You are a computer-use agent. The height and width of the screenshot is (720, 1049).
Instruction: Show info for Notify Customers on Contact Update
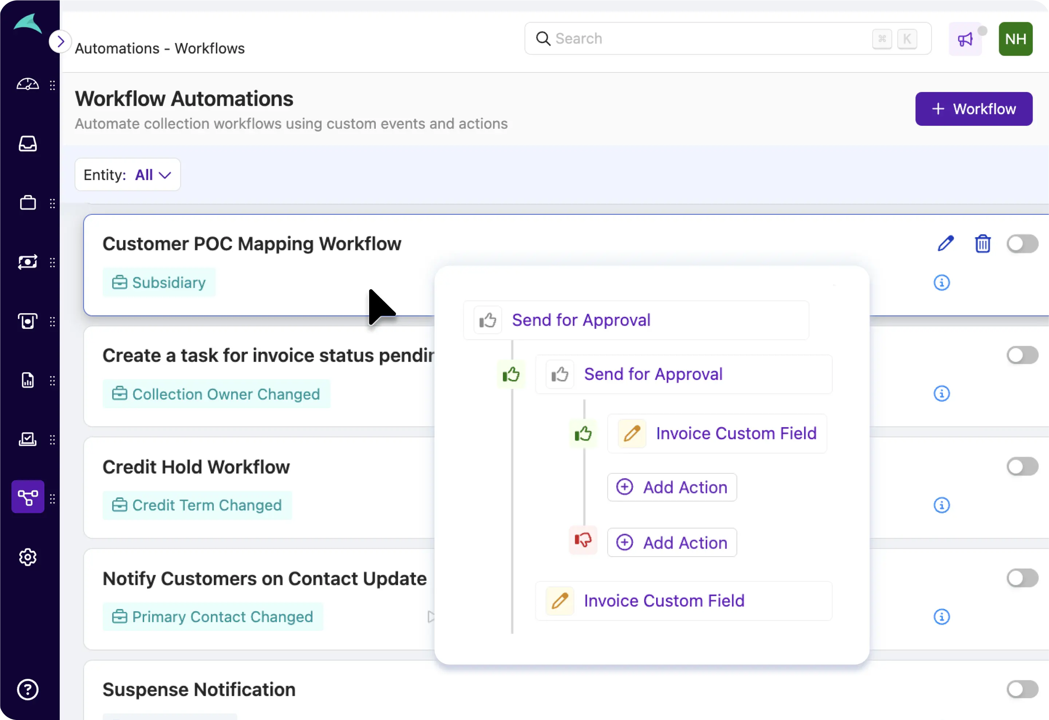pyautogui.click(x=942, y=617)
